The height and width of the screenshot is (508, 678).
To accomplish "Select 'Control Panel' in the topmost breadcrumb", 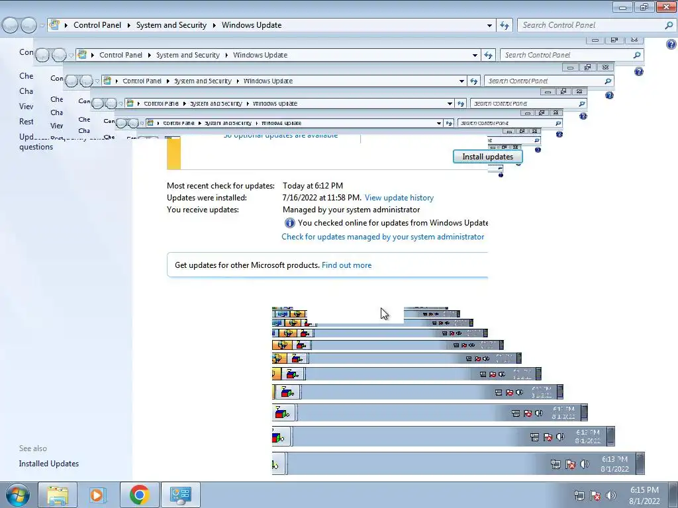I will point(97,25).
